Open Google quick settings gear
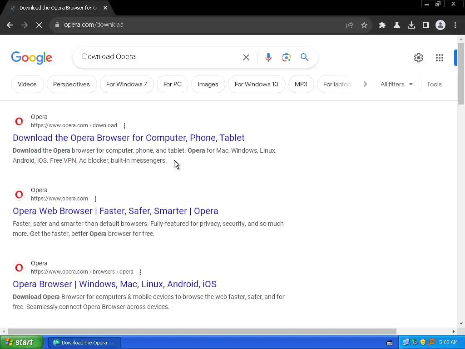 419,58
